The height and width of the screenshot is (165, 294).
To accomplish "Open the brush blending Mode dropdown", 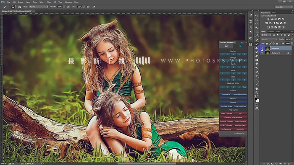I will pyautogui.click(x=39, y=7).
